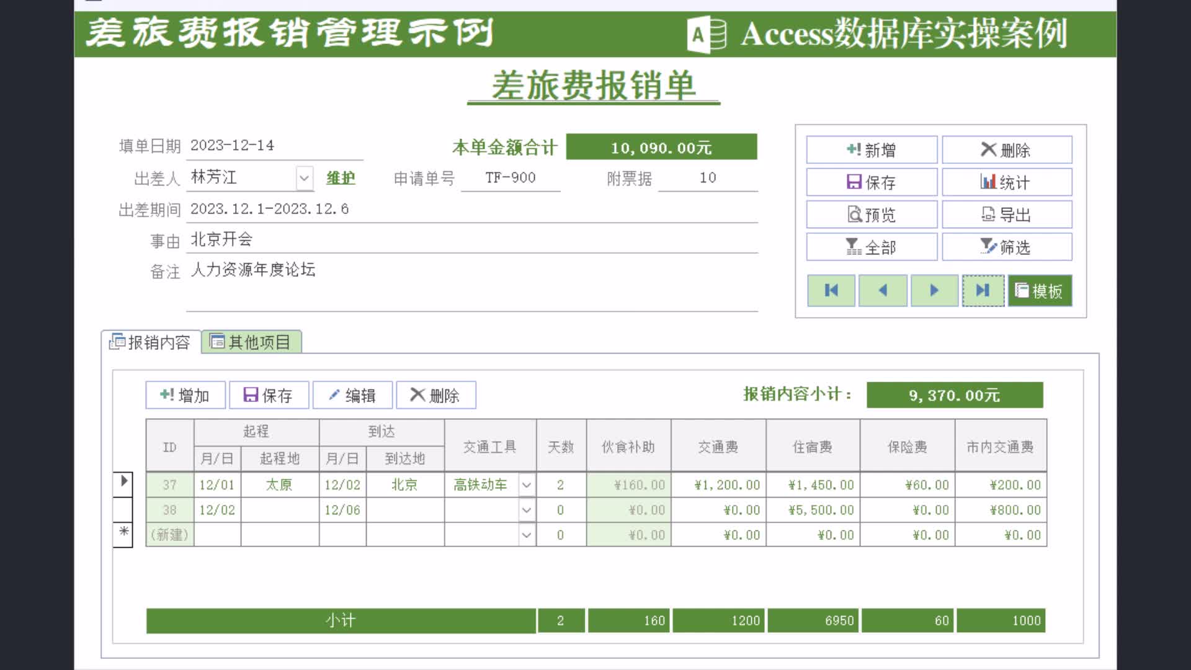Screen dimensions: 1191x670
Task: Open 交通工具 dropdown in the new row
Action: point(527,535)
